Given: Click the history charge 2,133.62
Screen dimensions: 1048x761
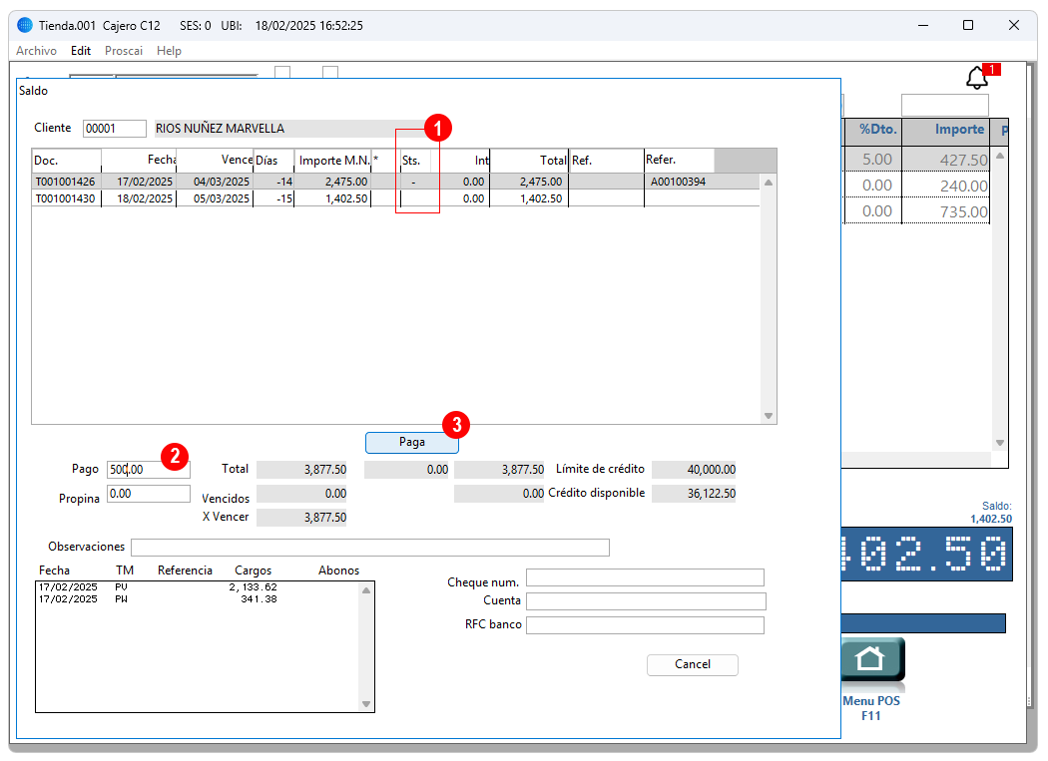Looking at the screenshot, I should [253, 587].
